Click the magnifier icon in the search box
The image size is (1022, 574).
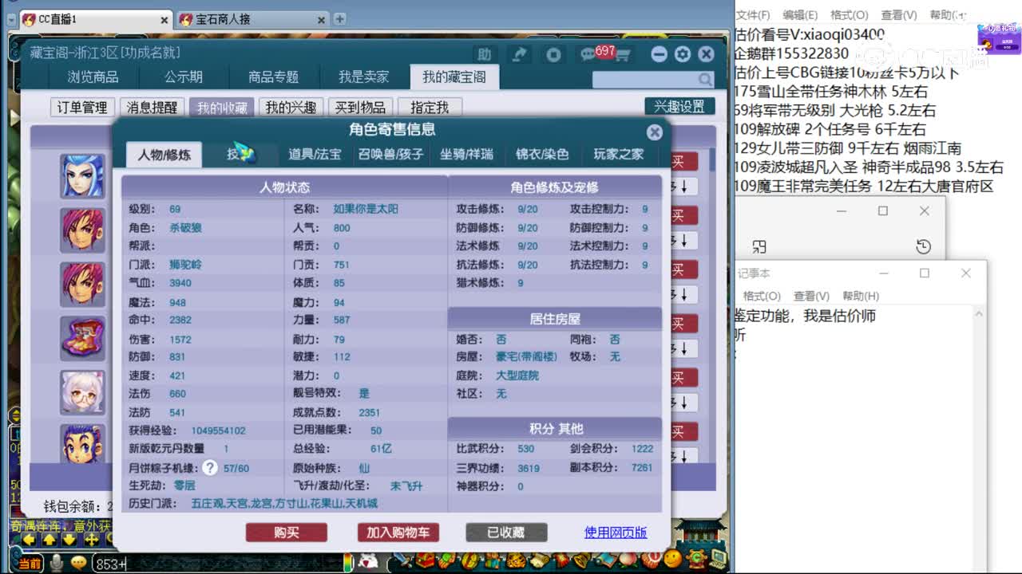pos(703,81)
